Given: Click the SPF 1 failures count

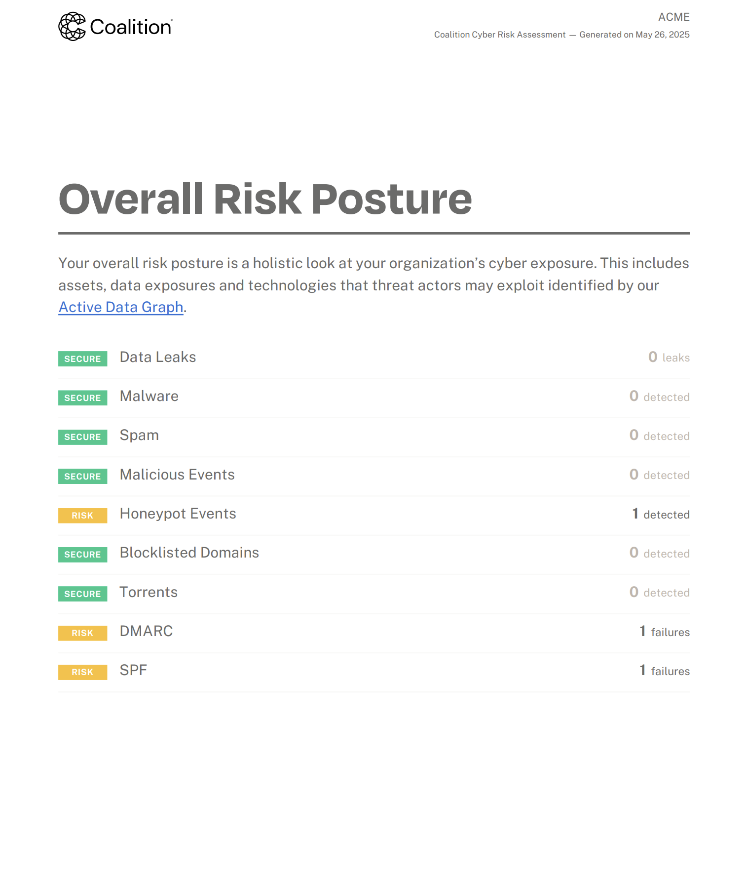Looking at the screenshot, I should [x=665, y=671].
